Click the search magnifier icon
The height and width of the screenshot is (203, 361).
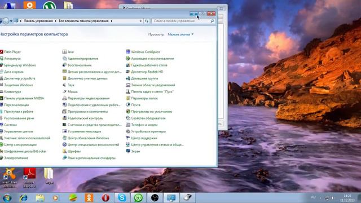[x=212, y=21]
